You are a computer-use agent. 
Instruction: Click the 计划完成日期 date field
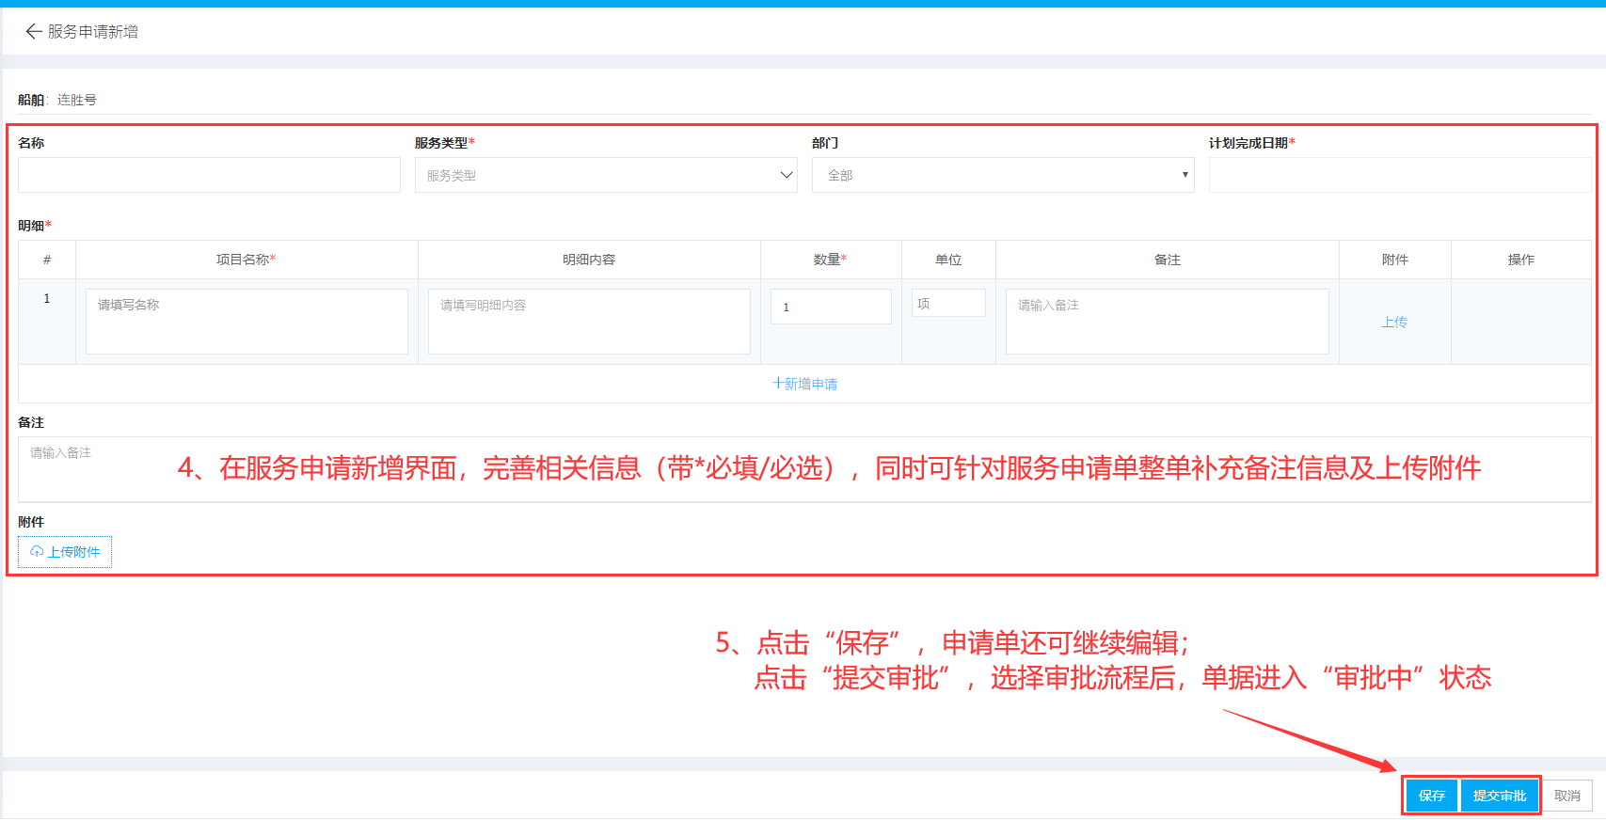point(1400,175)
